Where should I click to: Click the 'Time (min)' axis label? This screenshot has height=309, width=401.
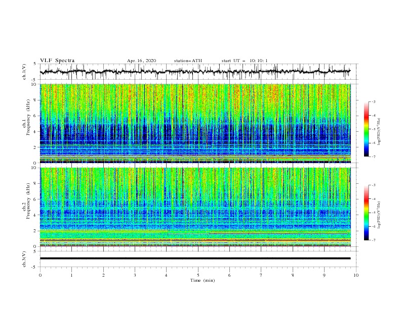click(203, 280)
